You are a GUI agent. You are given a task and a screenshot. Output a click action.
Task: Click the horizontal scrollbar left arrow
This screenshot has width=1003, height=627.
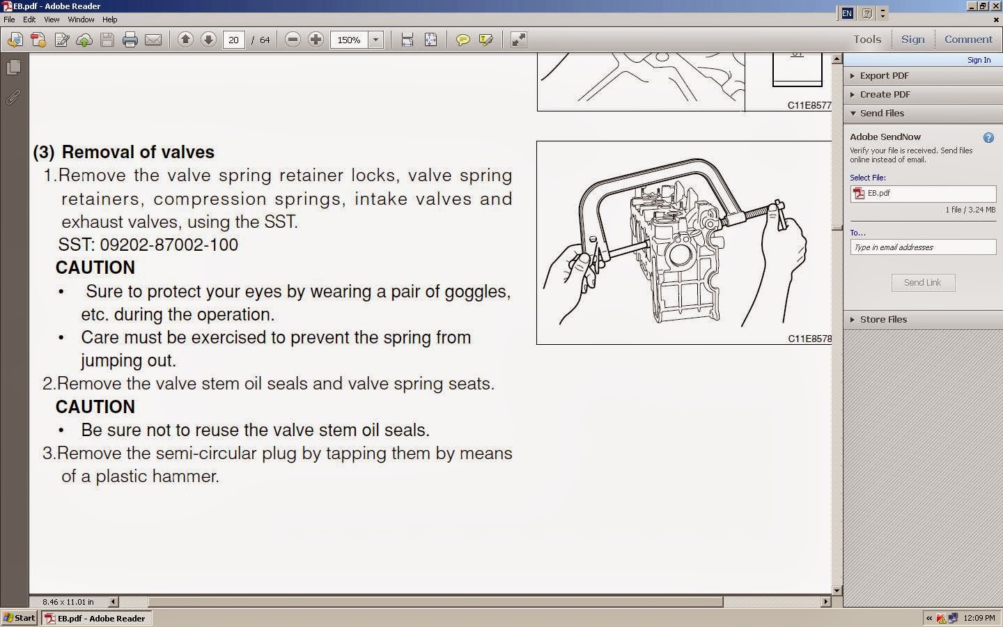click(114, 602)
